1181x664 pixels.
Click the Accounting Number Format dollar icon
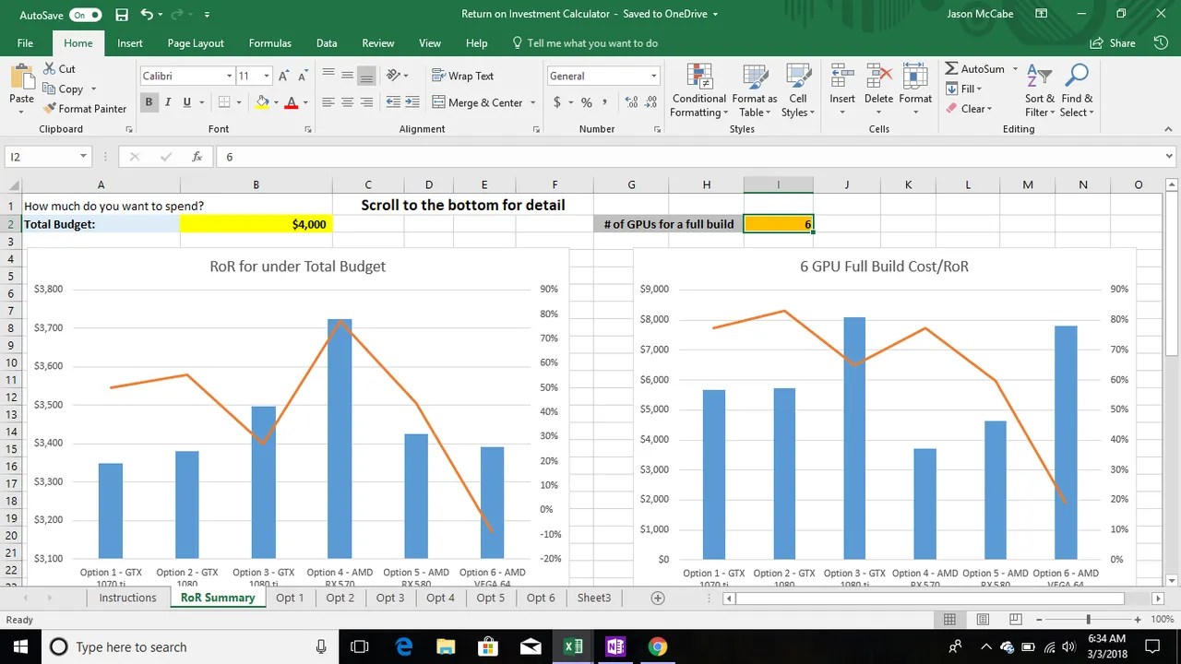(x=557, y=102)
